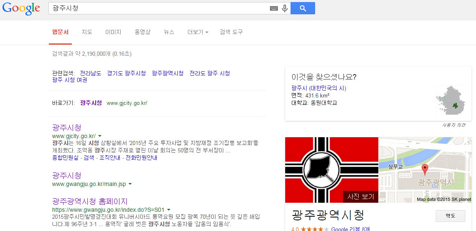Click the 상무교 label on the map
The image size is (476, 231).
395,167
